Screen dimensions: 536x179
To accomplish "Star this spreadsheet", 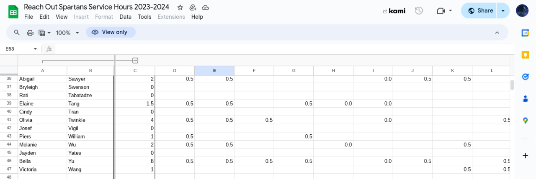I will 180,8.
